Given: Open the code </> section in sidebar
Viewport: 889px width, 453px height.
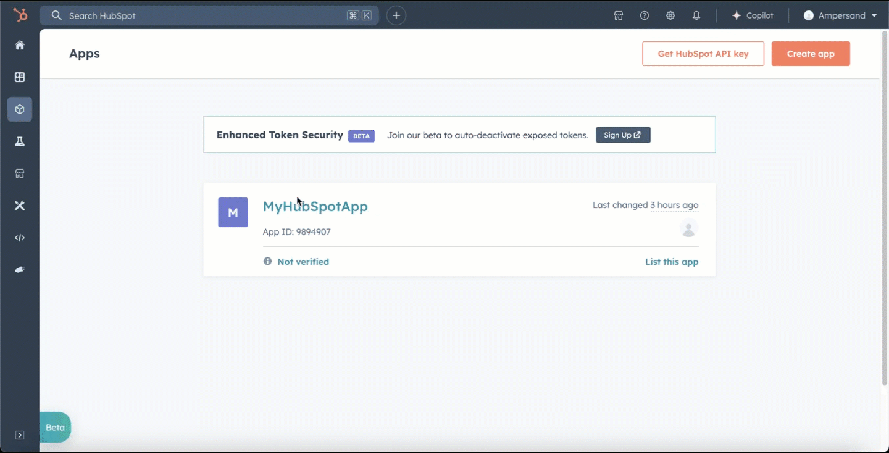Looking at the screenshot, I should pyautogui.click(x=19, y=238).
